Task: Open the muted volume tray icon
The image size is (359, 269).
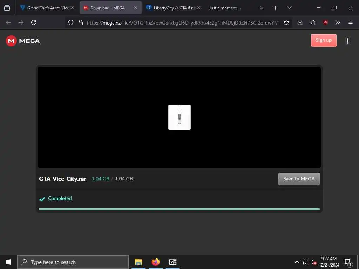Action: [x=313, y=262]
